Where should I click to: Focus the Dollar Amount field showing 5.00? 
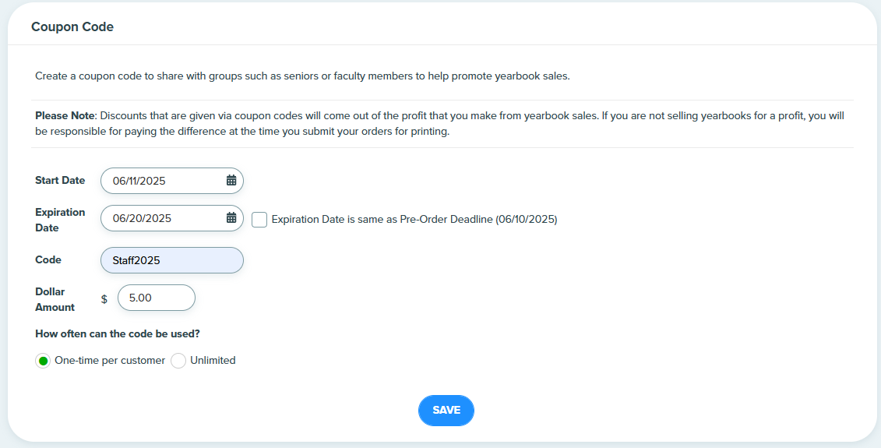[157, 298]
